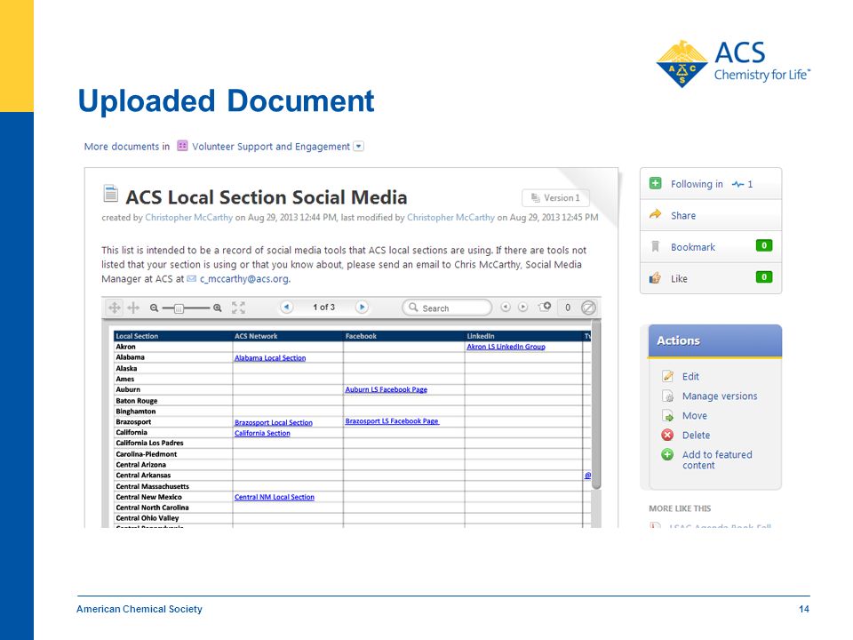Click the document viewer vertical scrollbar

click(596, 404)
